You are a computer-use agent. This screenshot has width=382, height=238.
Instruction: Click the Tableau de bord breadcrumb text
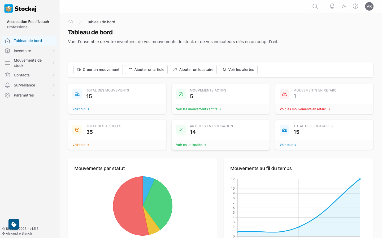(101, 22)
